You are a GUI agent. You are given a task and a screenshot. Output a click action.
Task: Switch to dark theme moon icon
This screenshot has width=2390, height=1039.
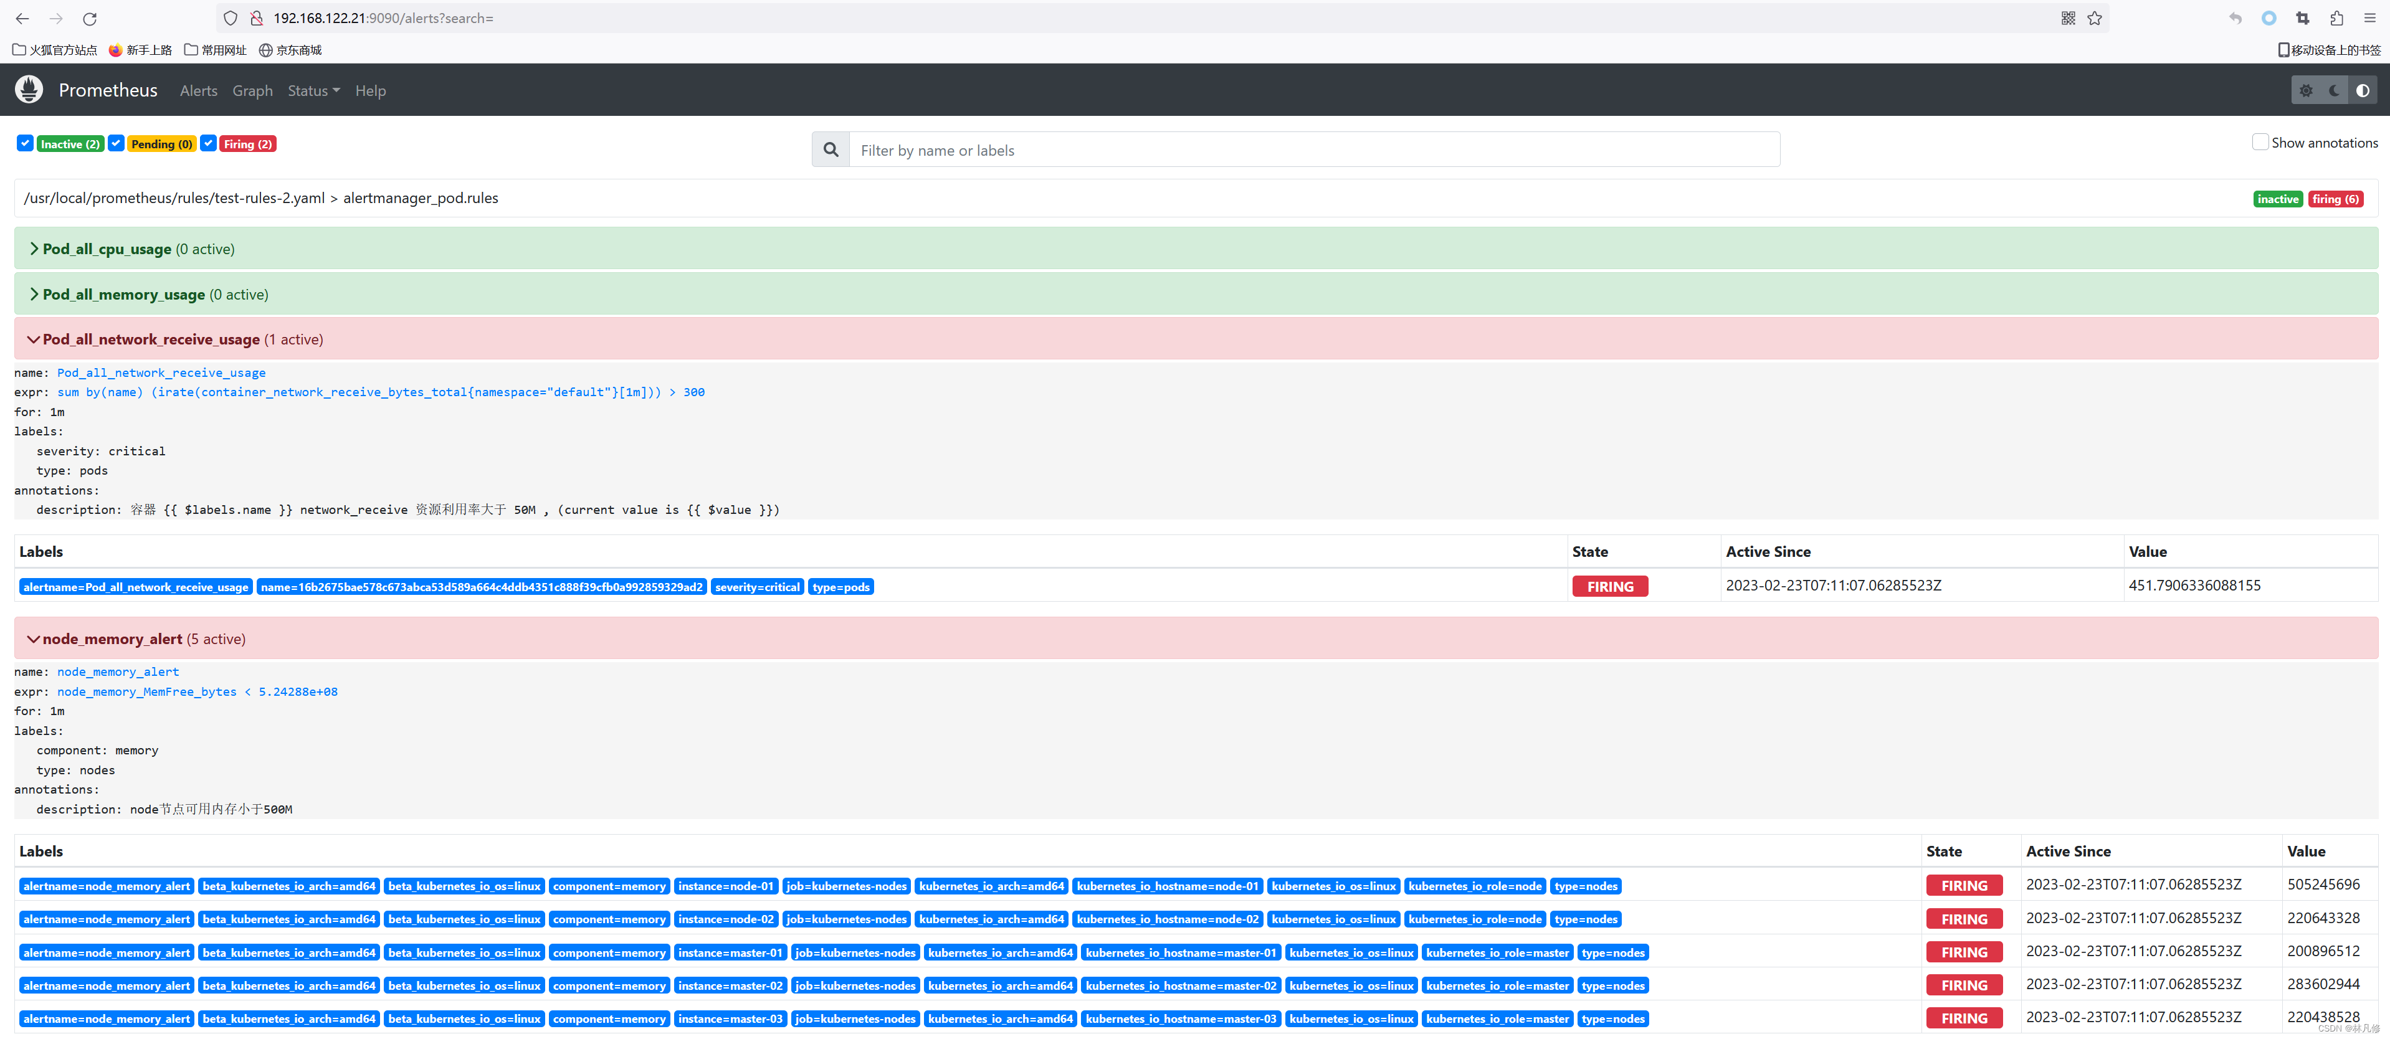click(2335, 90)
